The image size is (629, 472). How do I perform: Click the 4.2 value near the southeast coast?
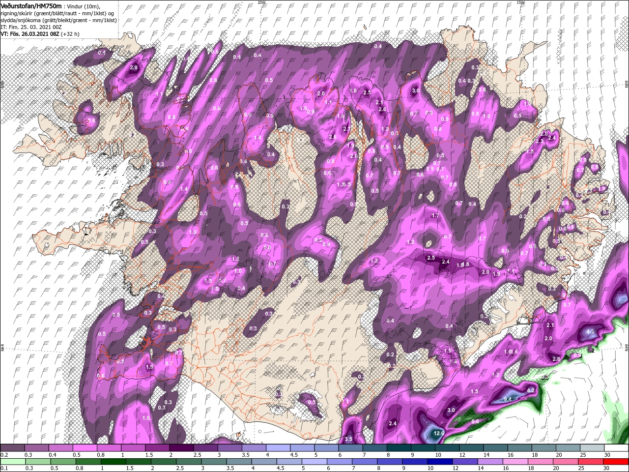click(x=531, y=390)
